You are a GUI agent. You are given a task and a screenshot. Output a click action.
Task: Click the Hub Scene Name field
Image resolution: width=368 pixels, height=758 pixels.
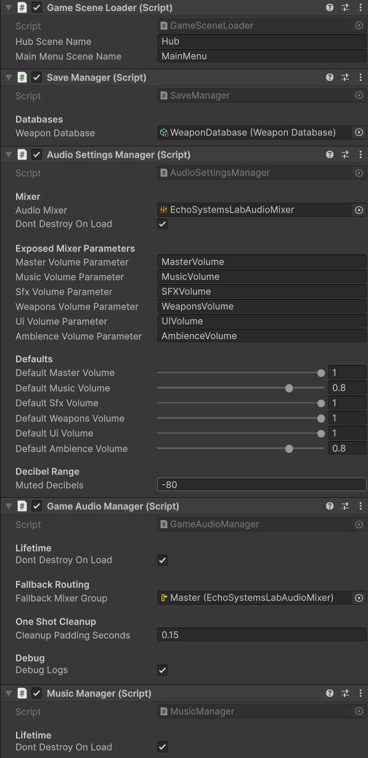point(262,41)
